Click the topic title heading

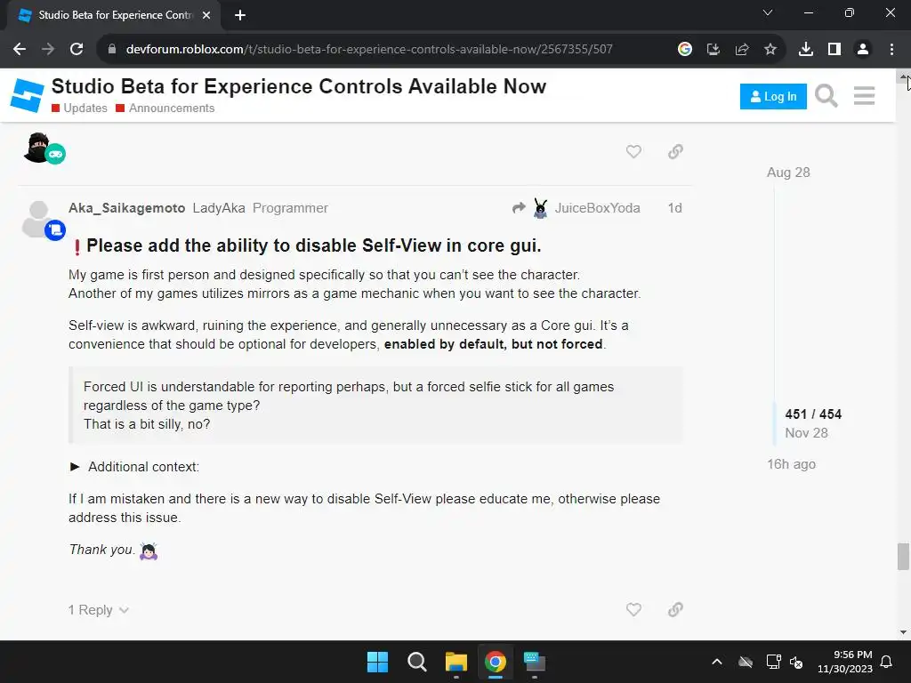tap(299, 86)
